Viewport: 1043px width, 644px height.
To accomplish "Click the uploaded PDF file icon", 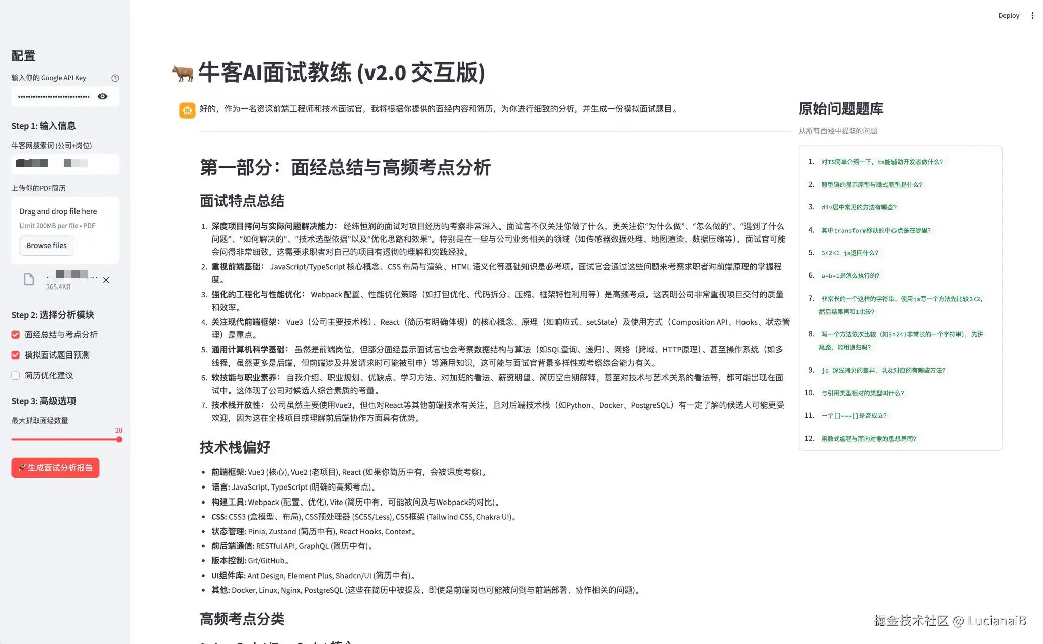I will [29, 279].
